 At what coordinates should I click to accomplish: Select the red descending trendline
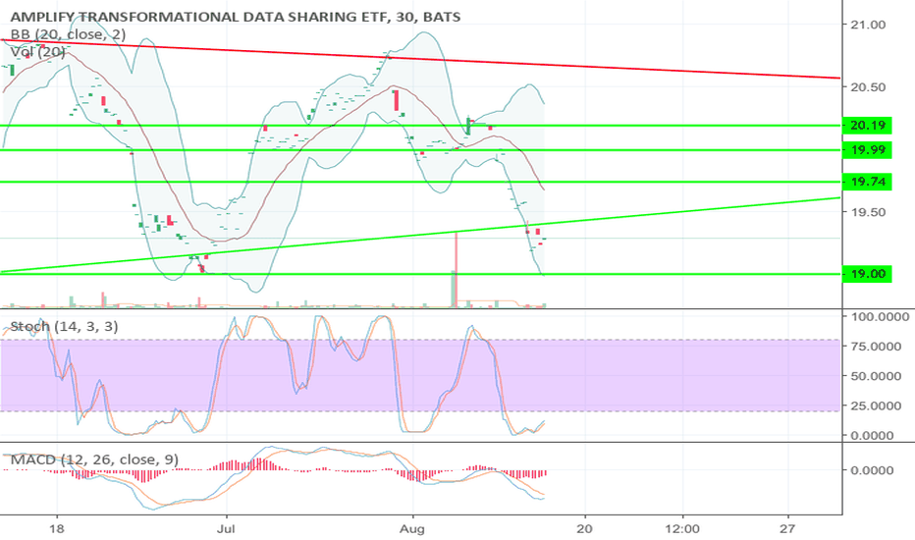point(420,58)
